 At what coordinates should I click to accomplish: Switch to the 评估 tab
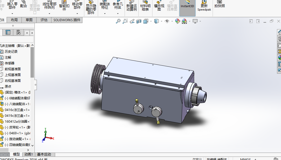click(x=44, y=20)
